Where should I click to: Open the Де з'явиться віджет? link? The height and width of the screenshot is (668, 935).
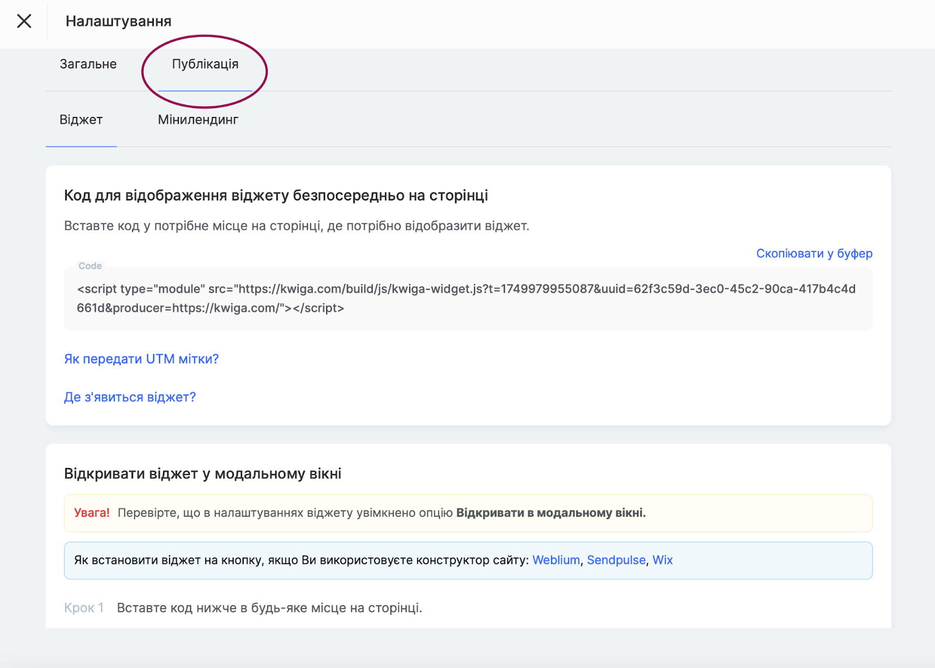[x=130, y=397]
